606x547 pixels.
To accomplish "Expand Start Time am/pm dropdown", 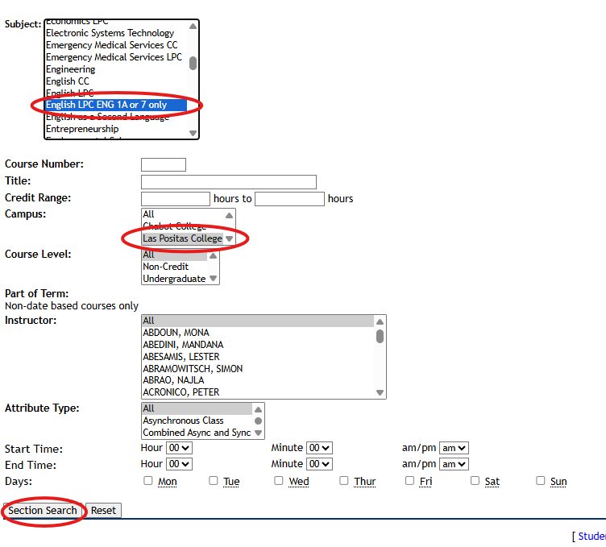I will point(454,448).
